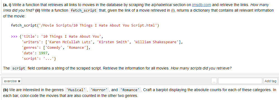
Task: Click the inline code word script
Action: pyautogui.click(x=19, y=68)
